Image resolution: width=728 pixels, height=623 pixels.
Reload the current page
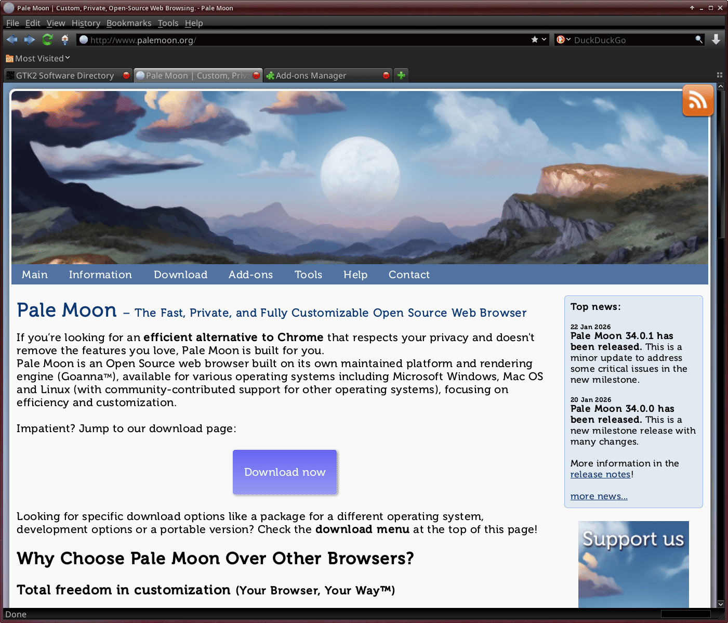pos(47,40)
